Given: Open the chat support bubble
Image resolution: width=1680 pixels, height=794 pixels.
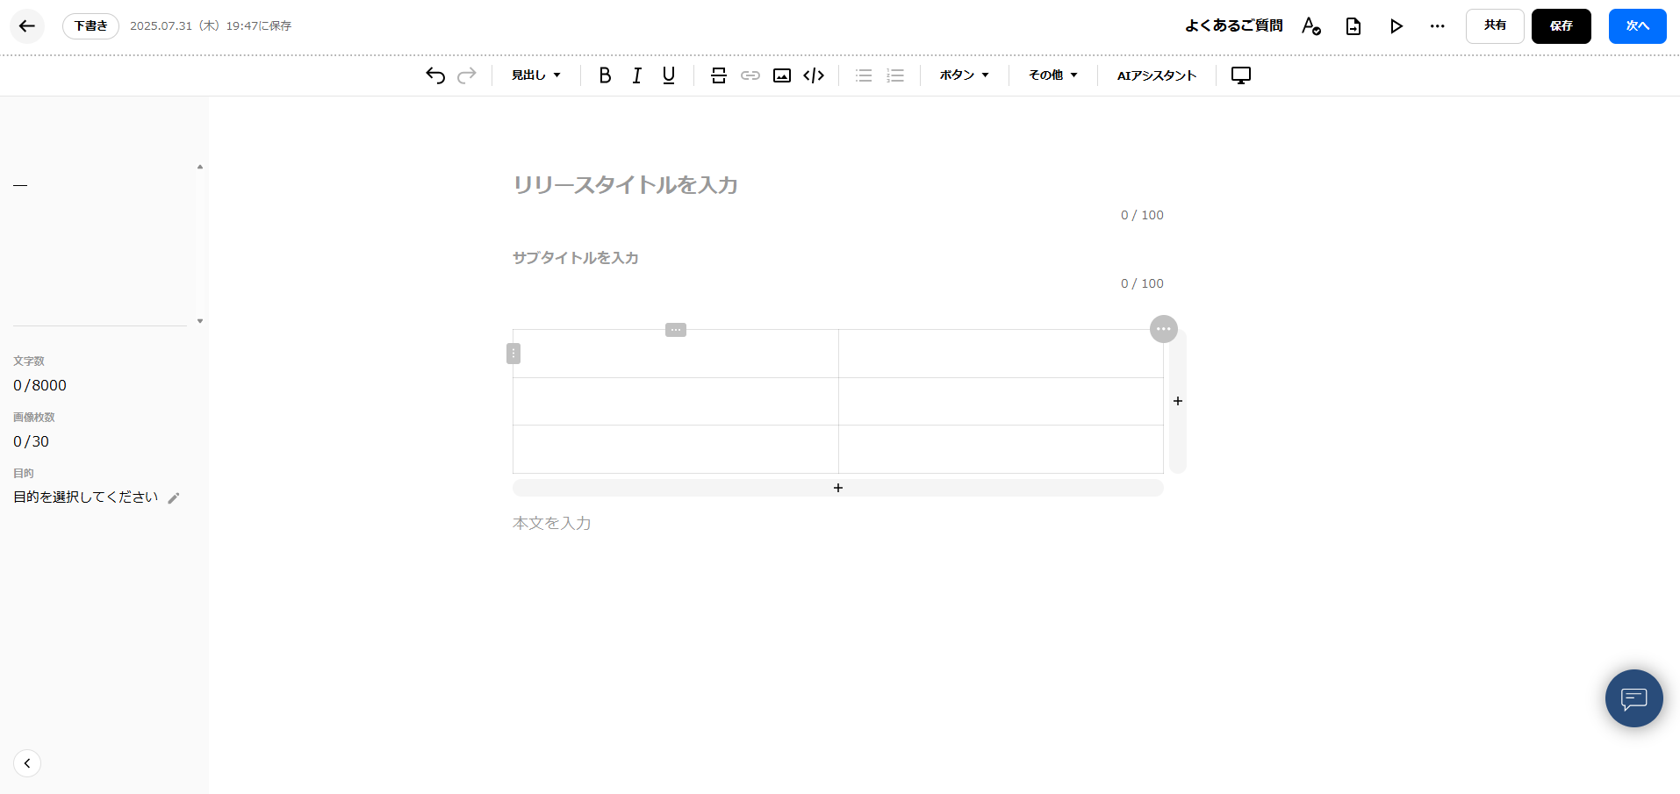Looking at the screenshot, I should [1633, 697].
